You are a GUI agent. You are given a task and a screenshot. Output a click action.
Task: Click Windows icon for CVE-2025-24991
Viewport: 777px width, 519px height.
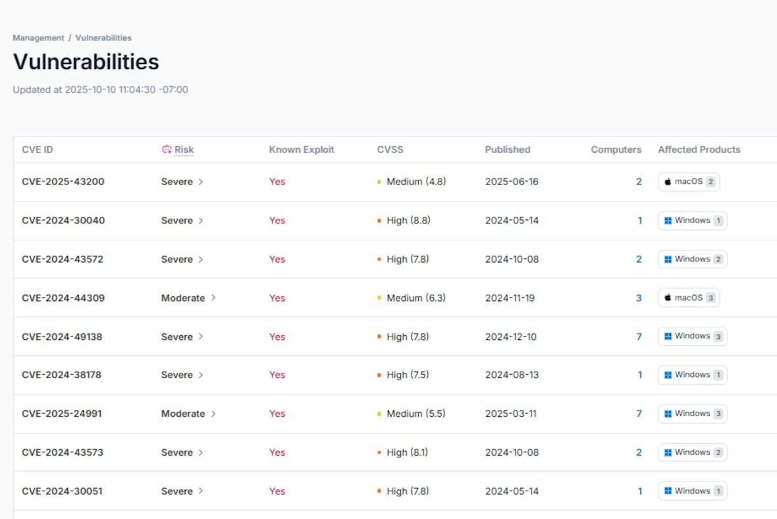(668, 414)
